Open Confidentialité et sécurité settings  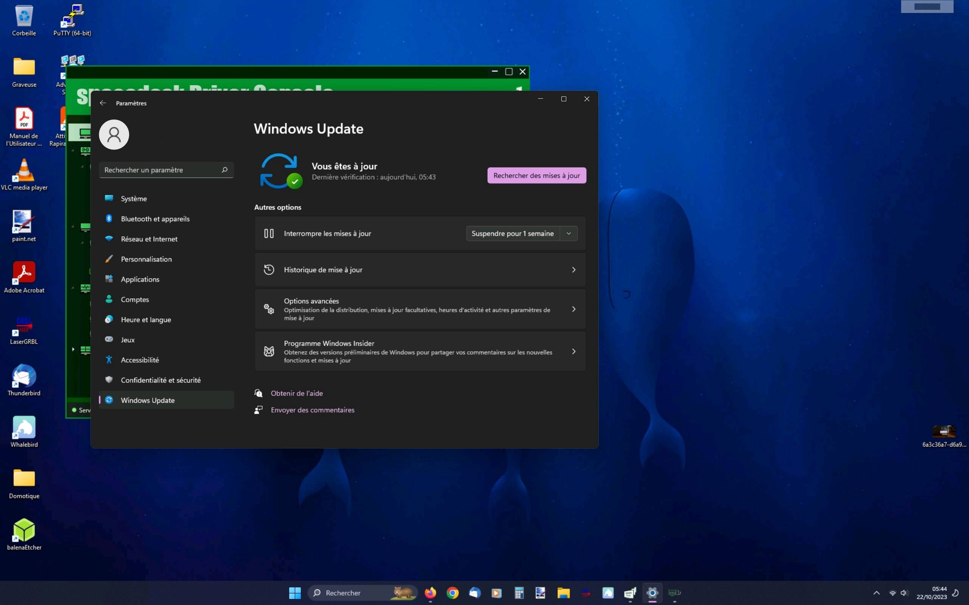tap(166, 380)
